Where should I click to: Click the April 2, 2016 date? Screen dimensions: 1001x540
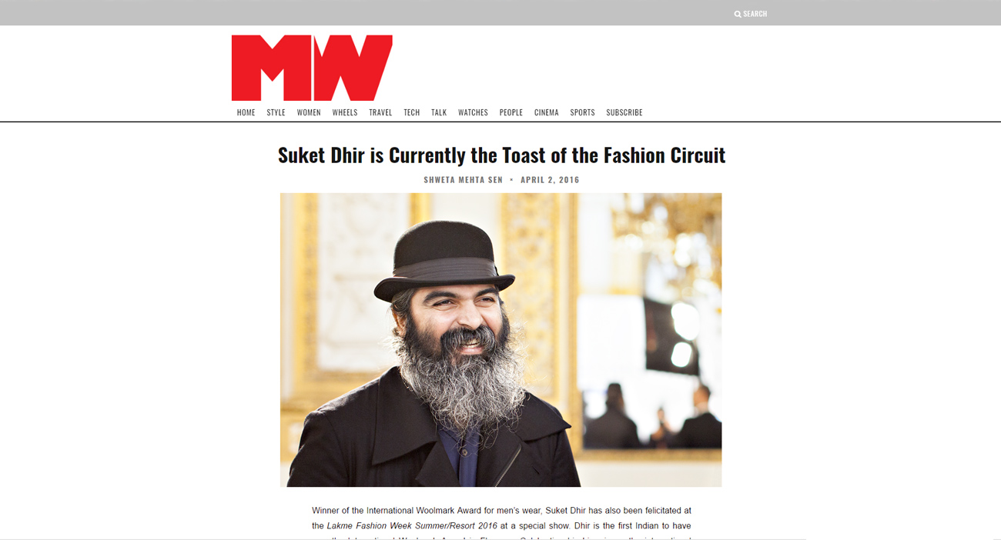[x=550, y=180]
